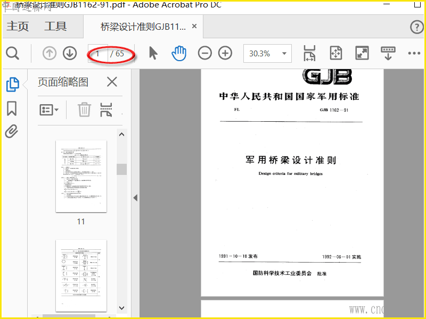The height and width of the screenshot is (319, 426).
Task: Click the current page number field
Action: (x=98, y=54)
